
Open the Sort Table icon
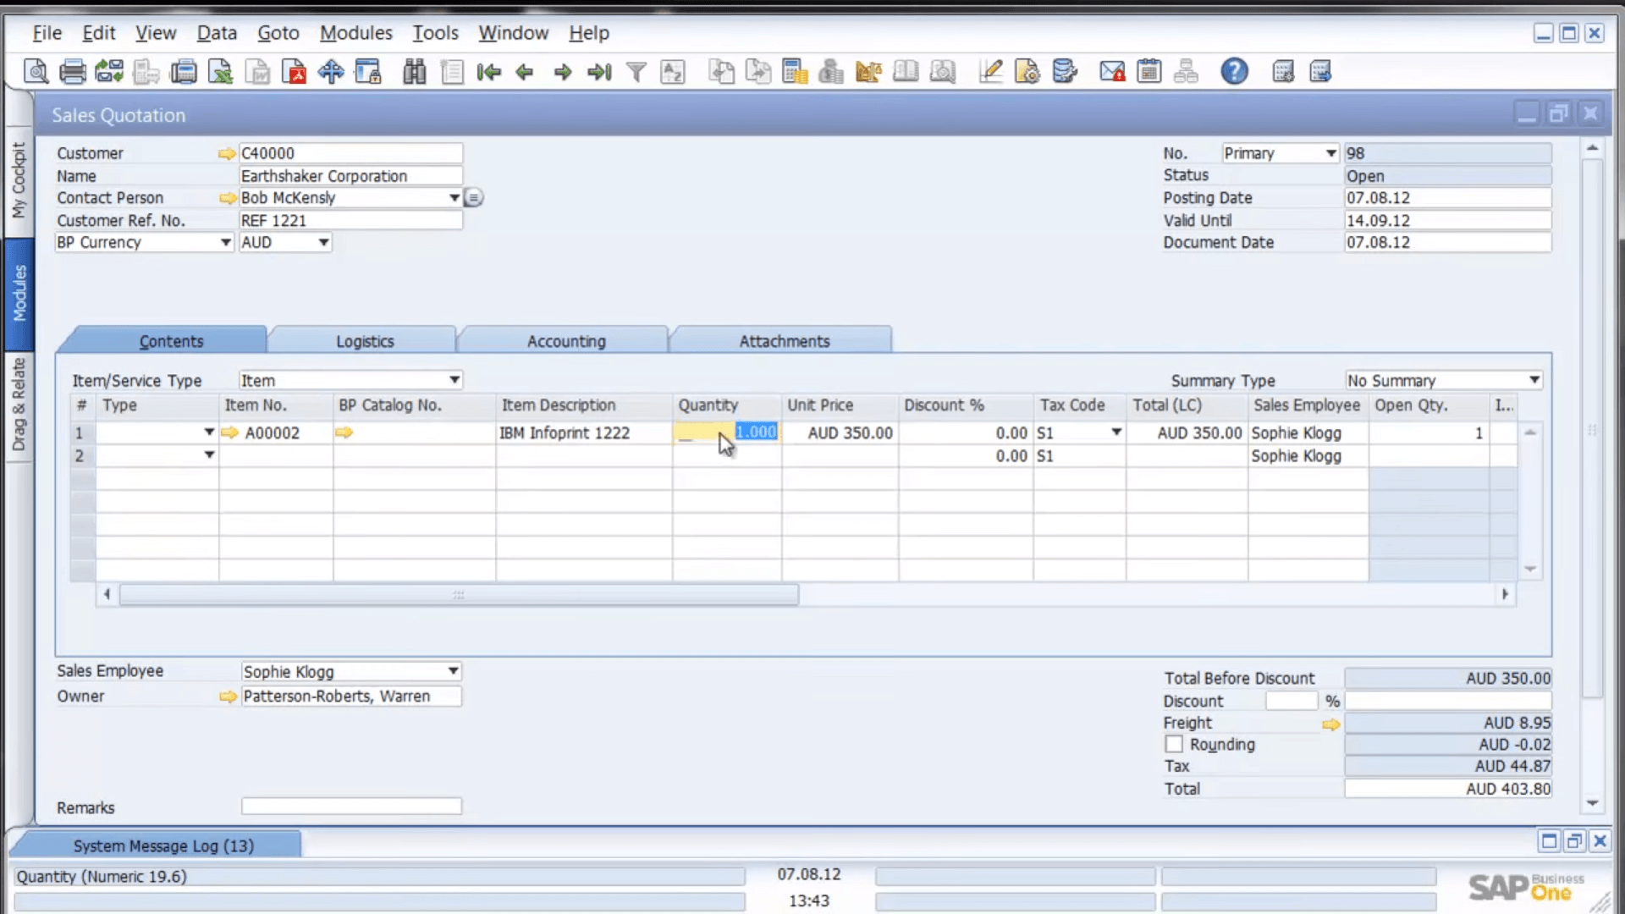click(x=673, y=72)
